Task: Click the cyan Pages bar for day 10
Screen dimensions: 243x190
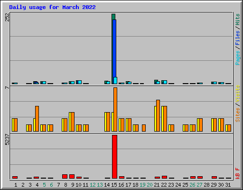Action: 80,82
